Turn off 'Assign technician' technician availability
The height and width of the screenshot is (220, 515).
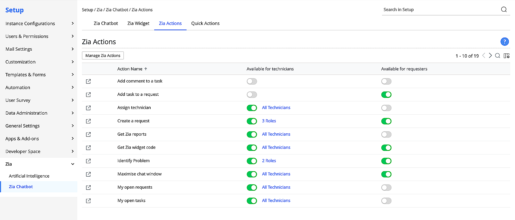pos(252,108)
